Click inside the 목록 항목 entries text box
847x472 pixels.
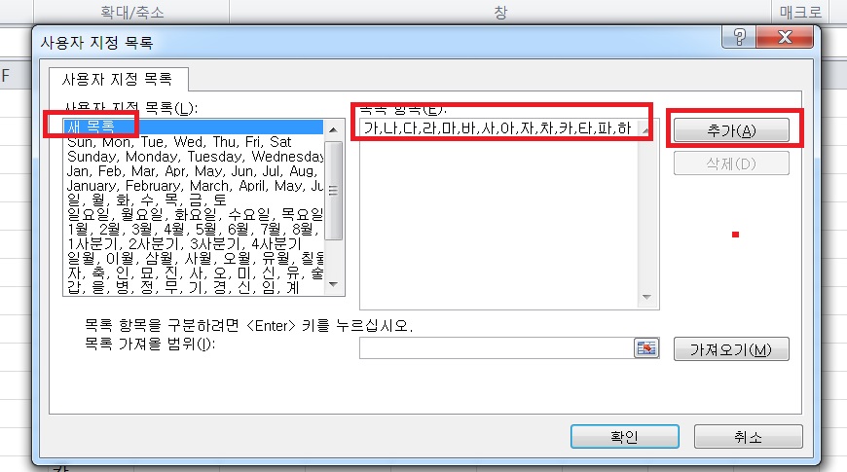click(497, 214)
